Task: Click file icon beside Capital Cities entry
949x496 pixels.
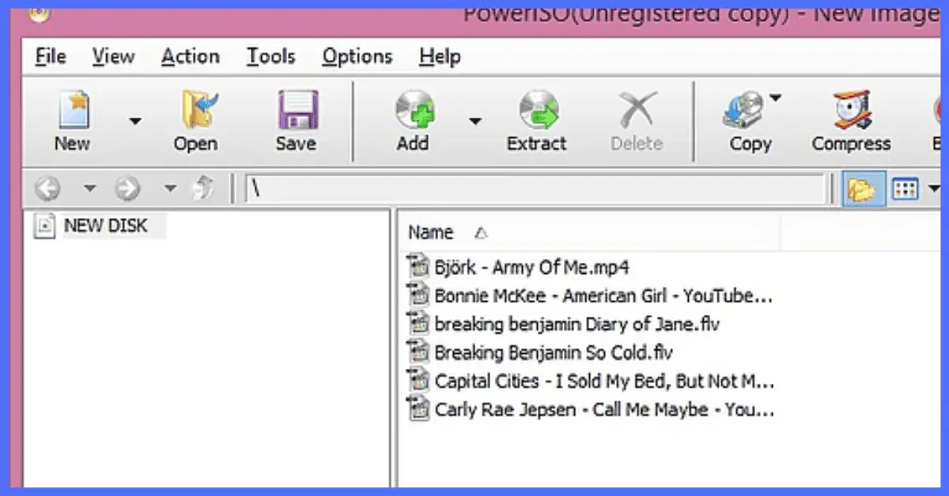Action: [417, 380]
